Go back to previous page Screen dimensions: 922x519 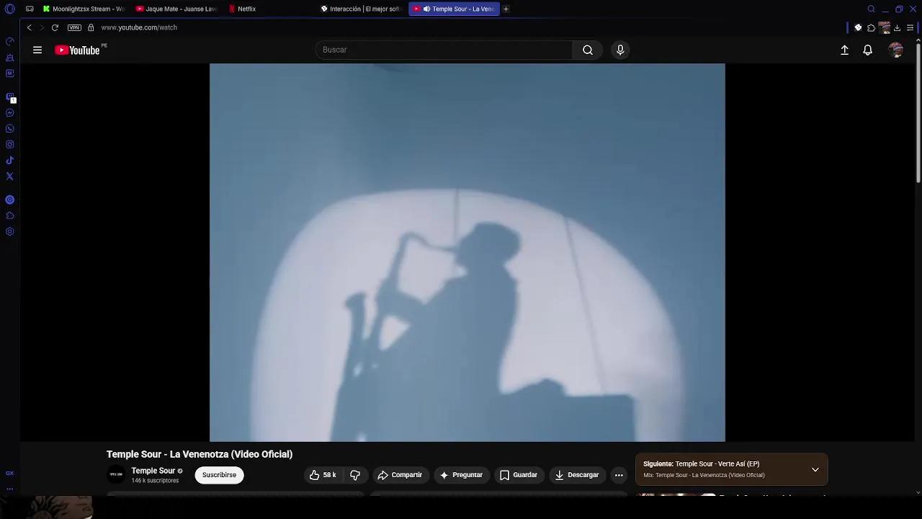click(x=29, y=27)
